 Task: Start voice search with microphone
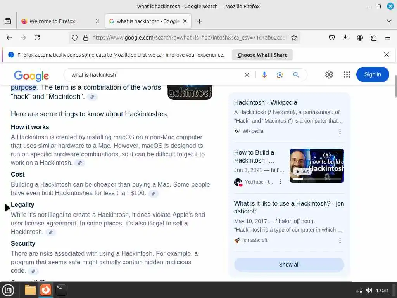264,75
